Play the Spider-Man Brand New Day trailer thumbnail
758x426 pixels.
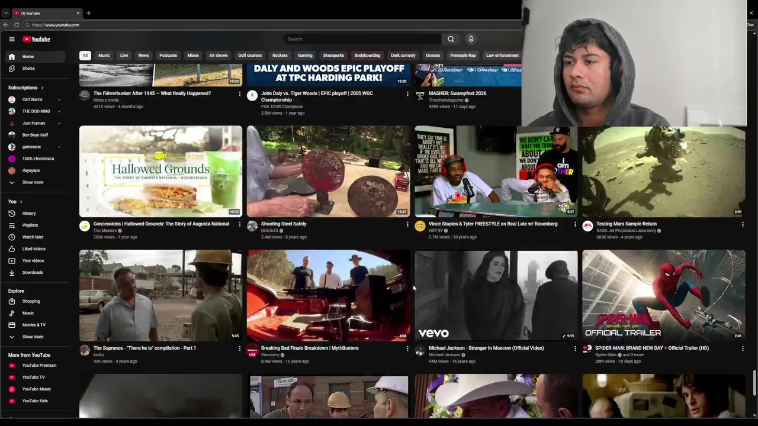[663, 295]
